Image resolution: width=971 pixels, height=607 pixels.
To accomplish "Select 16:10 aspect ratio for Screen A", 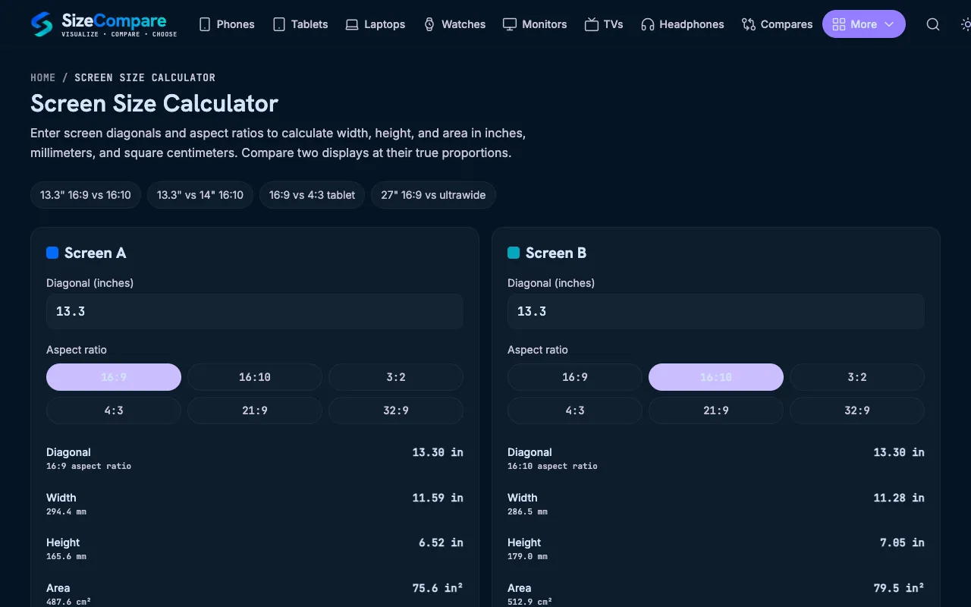I will click(x=255, y=377).
